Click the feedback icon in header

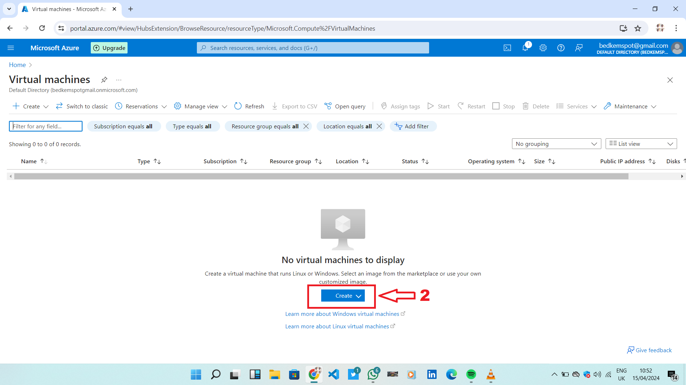click(579, 48)
